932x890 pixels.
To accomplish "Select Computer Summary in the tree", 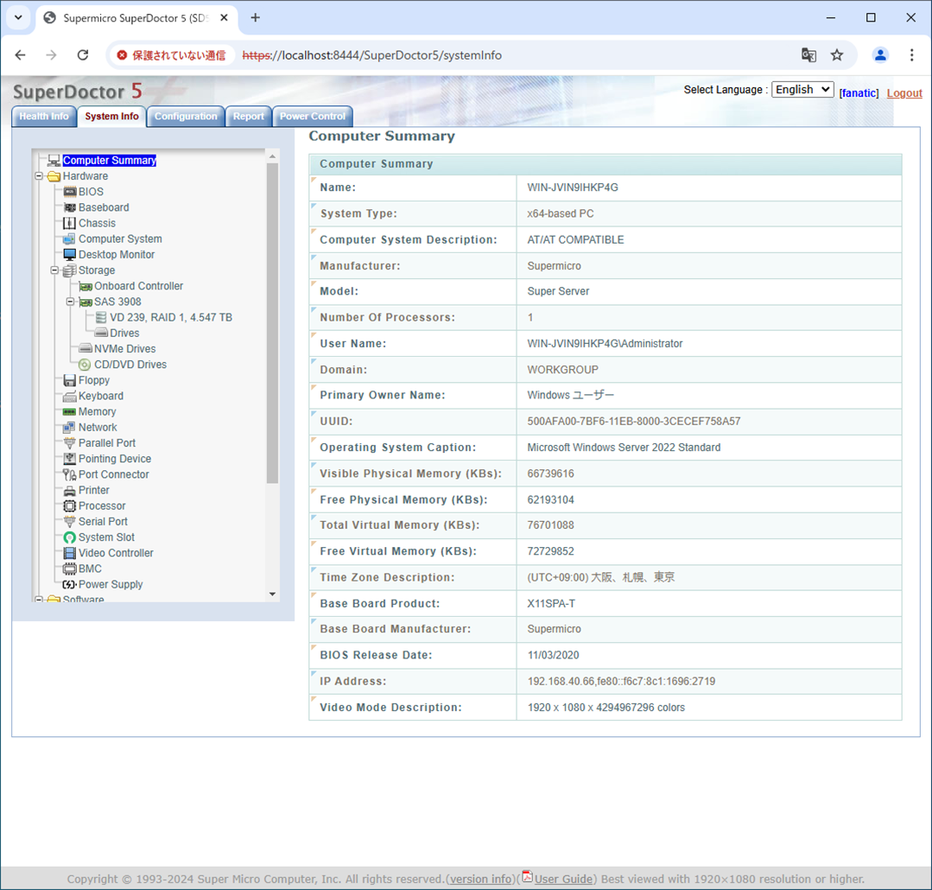I will click(110, 161).
